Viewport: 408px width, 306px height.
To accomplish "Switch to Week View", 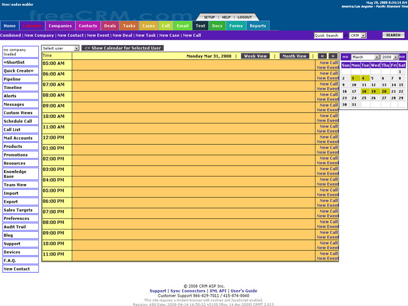I will click(256, 56).
